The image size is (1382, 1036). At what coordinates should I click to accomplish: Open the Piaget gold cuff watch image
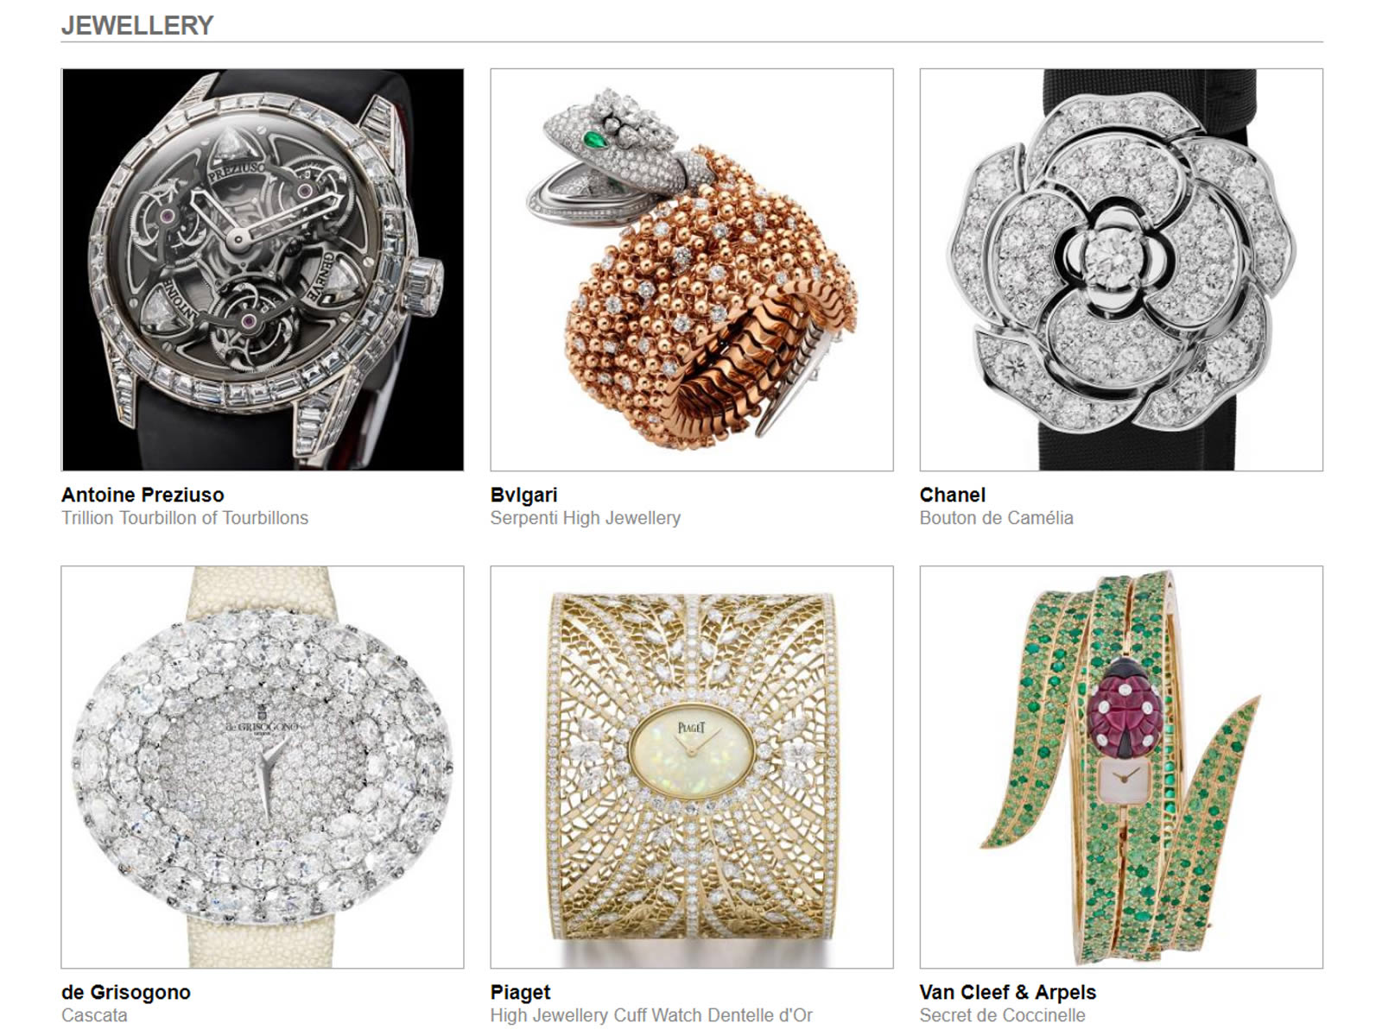[x=692, y=768]
